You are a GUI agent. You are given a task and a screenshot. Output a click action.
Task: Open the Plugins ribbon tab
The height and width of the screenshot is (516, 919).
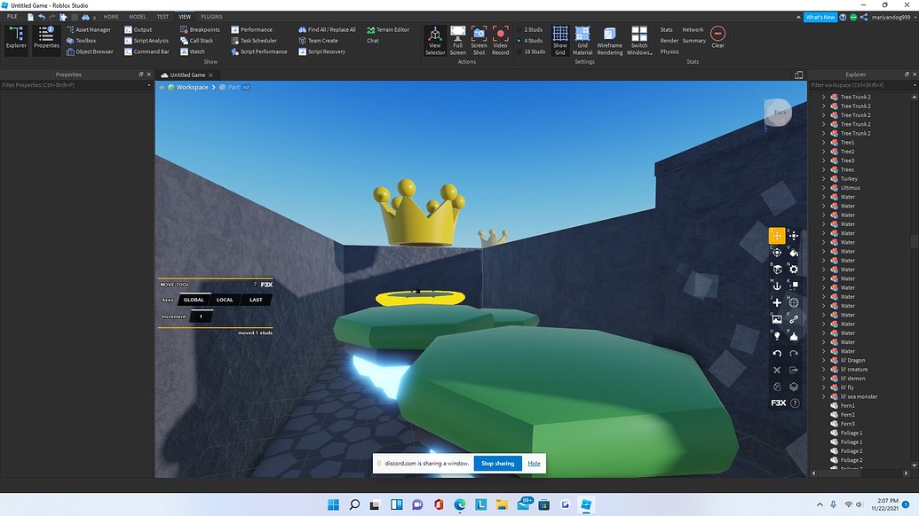coord(210,16)
